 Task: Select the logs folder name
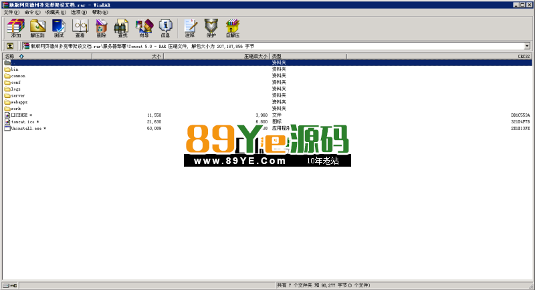click(15, 89)
